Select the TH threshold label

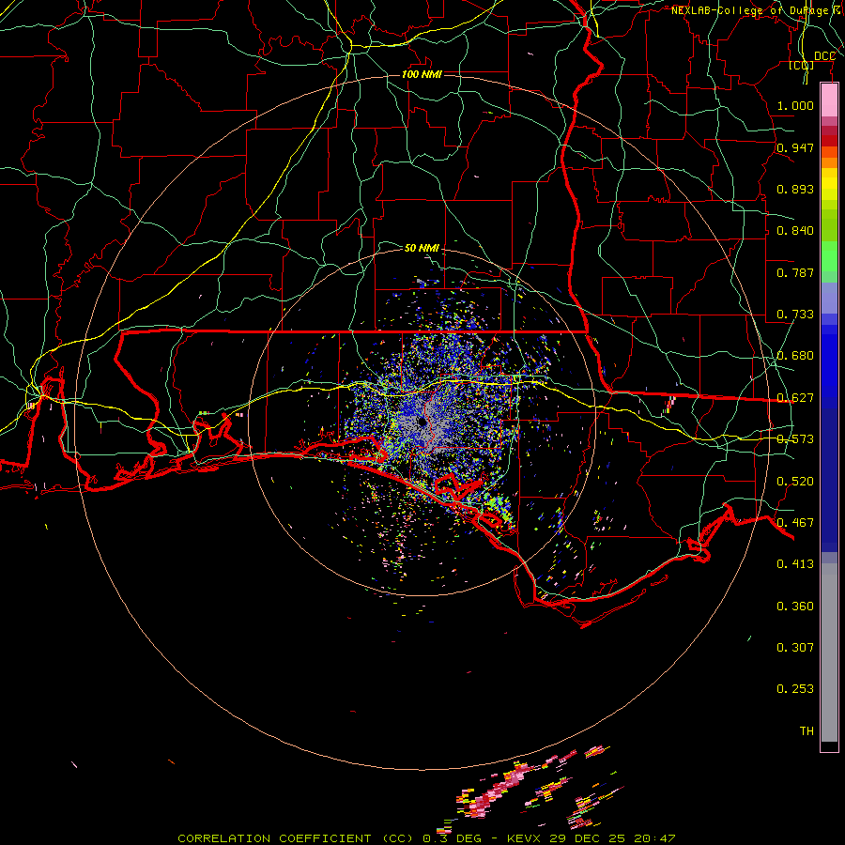pyautogui.click(x=807, y=730)
